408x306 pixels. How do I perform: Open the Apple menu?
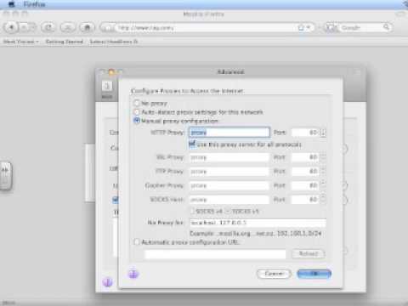click(11, 4)
